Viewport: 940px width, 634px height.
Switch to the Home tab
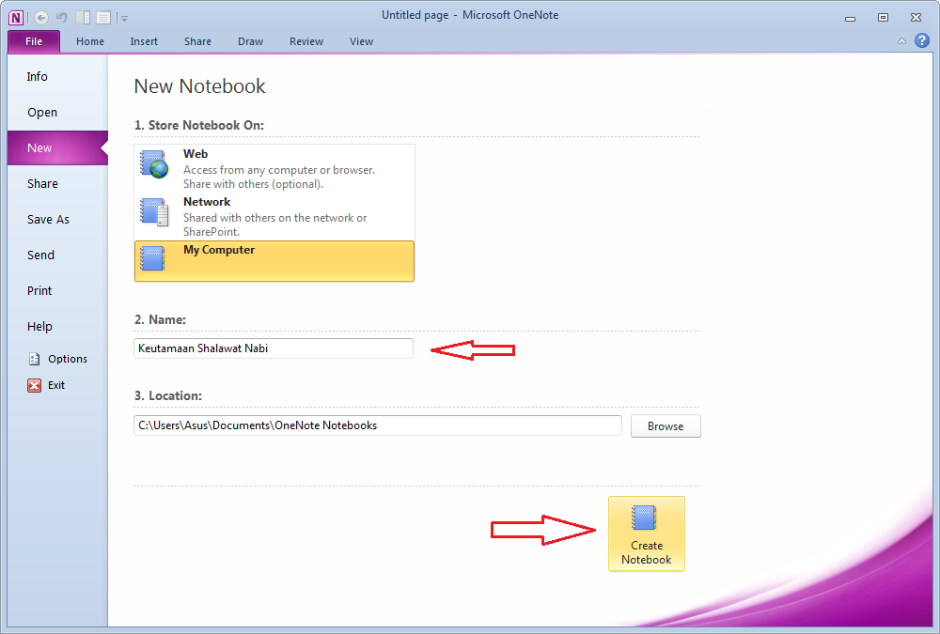pos(89,41)
